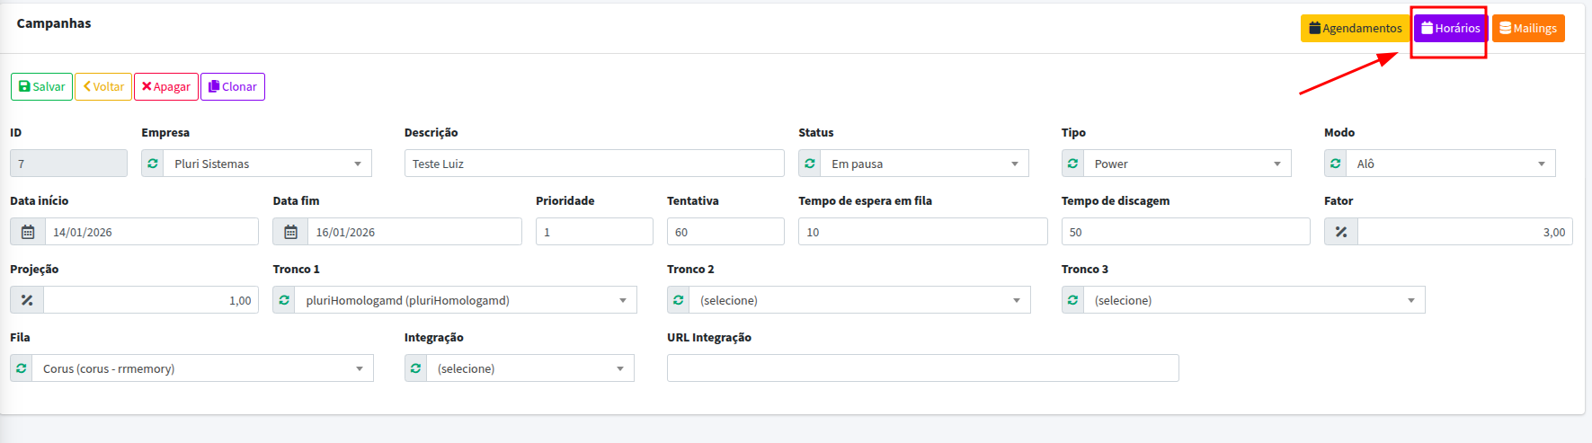Click calendar icon for Data fim
Screen dimensions: 1592x443
pos(290,232)
